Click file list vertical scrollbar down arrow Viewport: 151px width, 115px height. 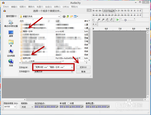[x=89, y=60]
